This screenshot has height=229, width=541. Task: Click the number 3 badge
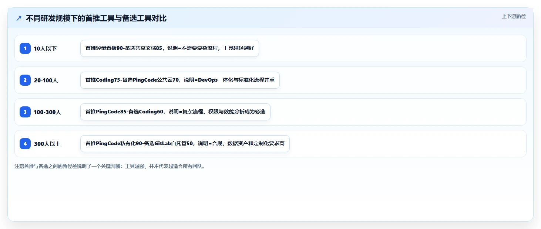tap(25, 112)
